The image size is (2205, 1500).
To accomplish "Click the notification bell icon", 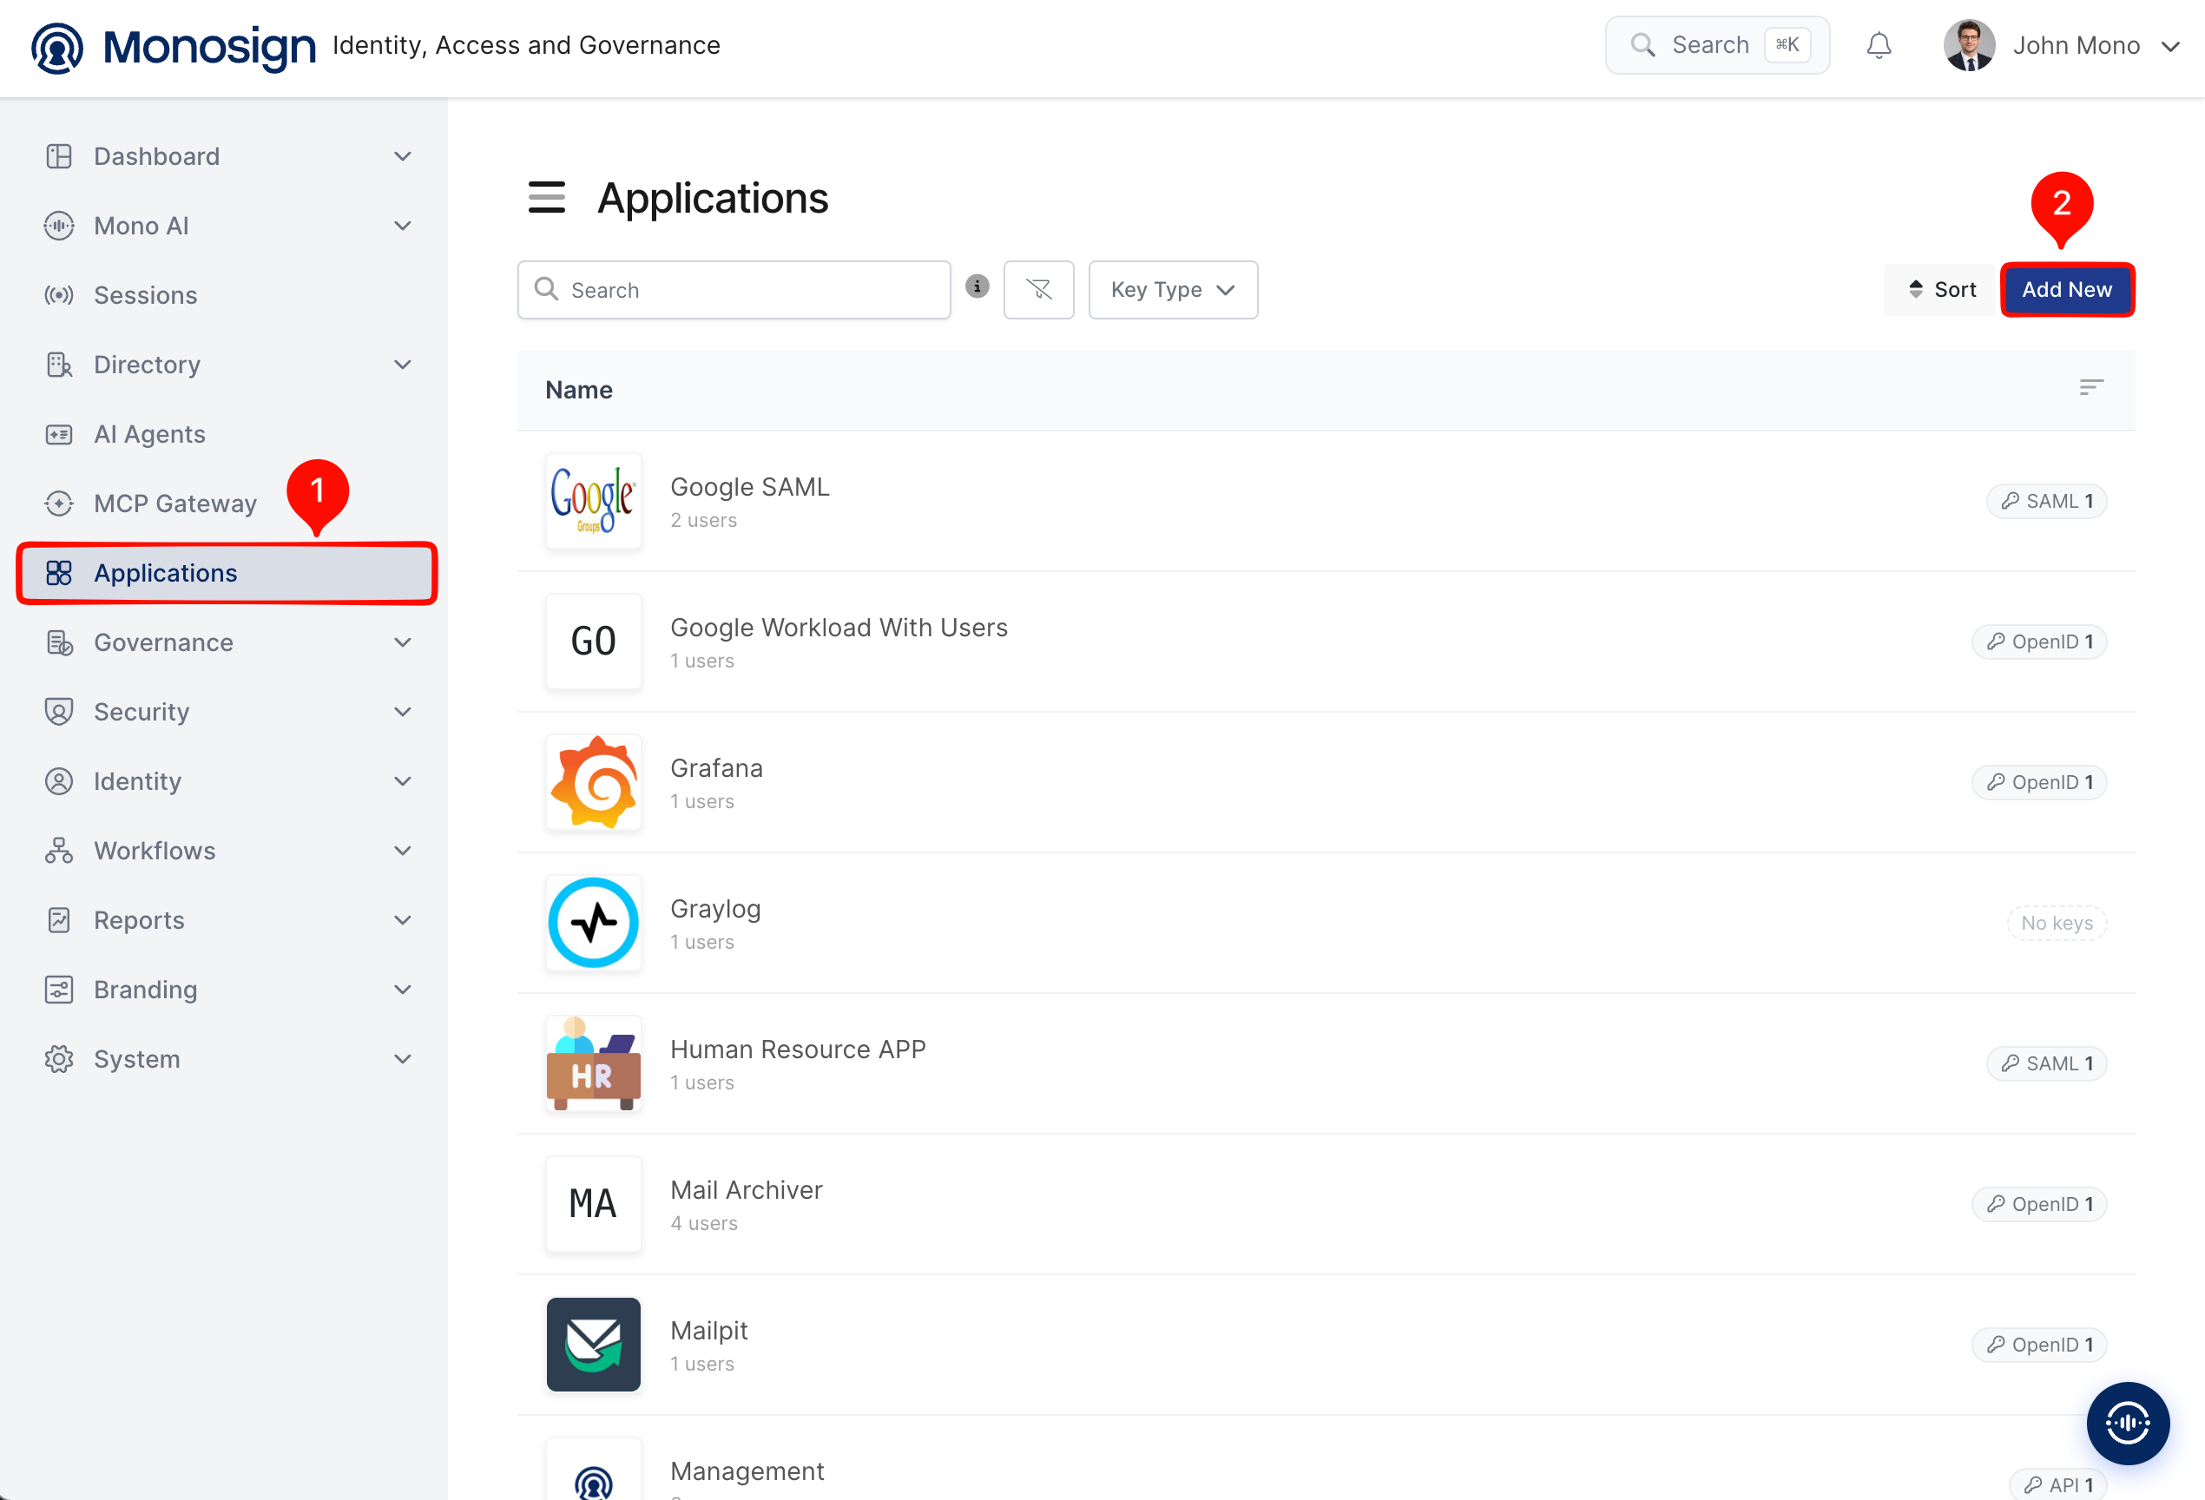I will point(1879,45).
